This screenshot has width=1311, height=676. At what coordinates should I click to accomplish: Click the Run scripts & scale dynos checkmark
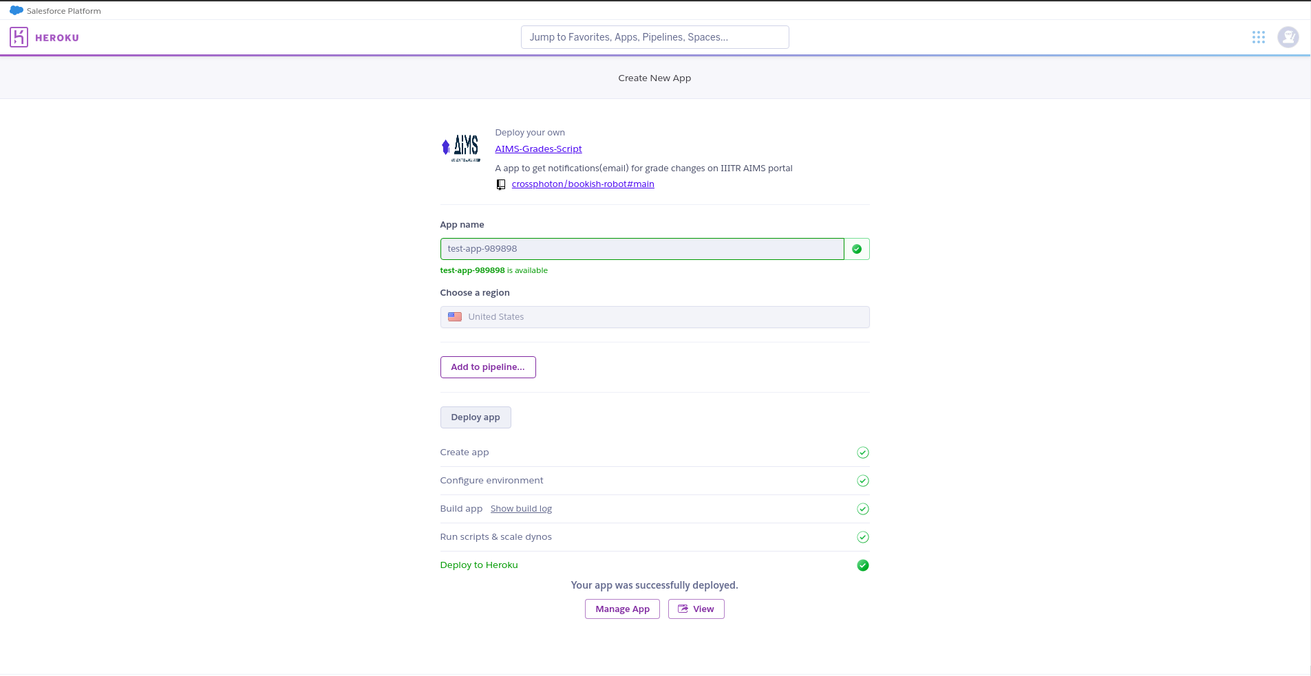(863, 537)
